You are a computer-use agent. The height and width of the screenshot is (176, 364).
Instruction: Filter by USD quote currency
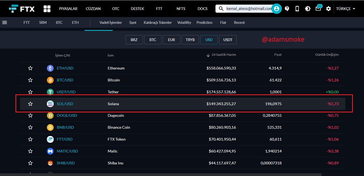[209, 40]
